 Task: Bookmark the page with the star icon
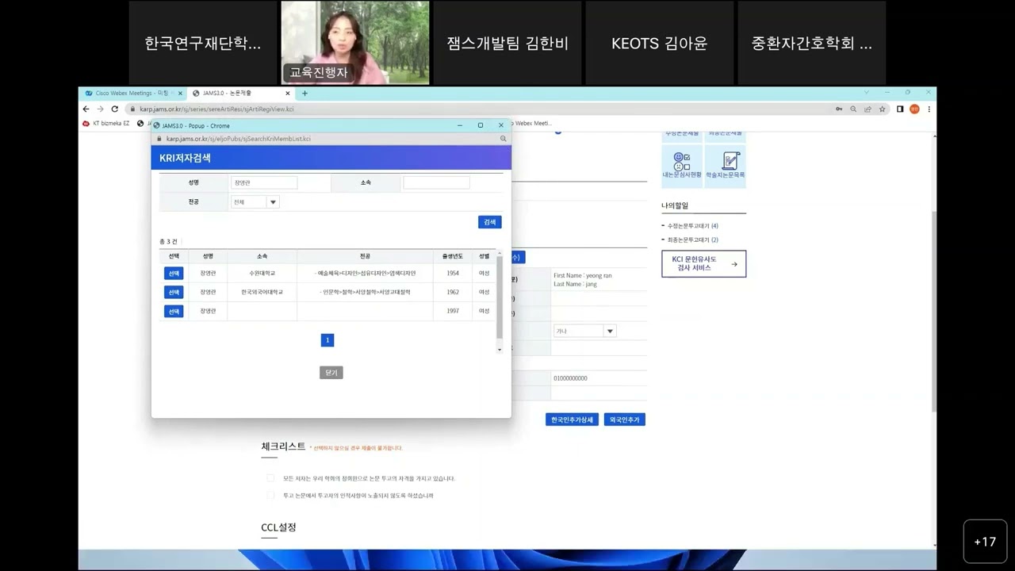(882, 109)
